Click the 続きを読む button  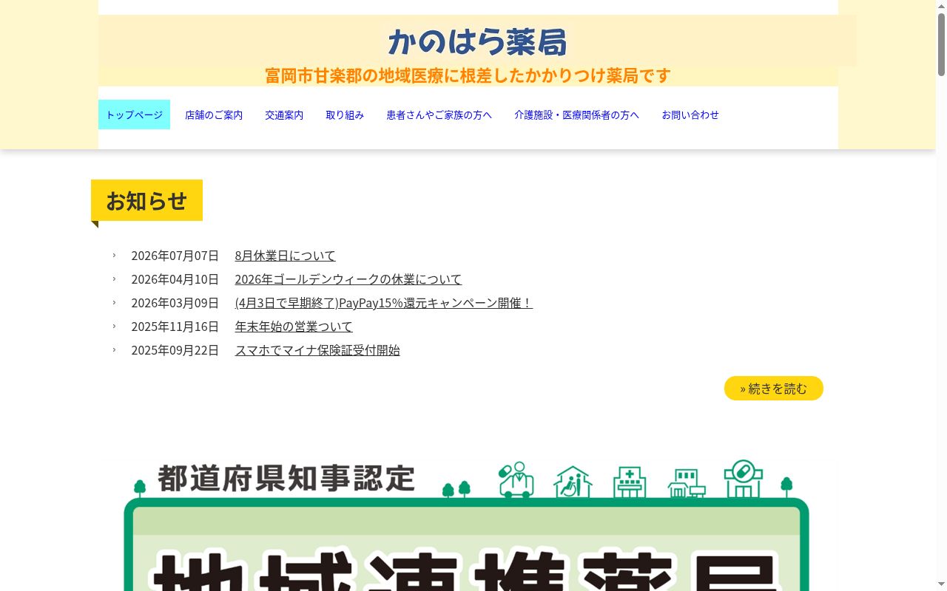click(x=773, y=389)
